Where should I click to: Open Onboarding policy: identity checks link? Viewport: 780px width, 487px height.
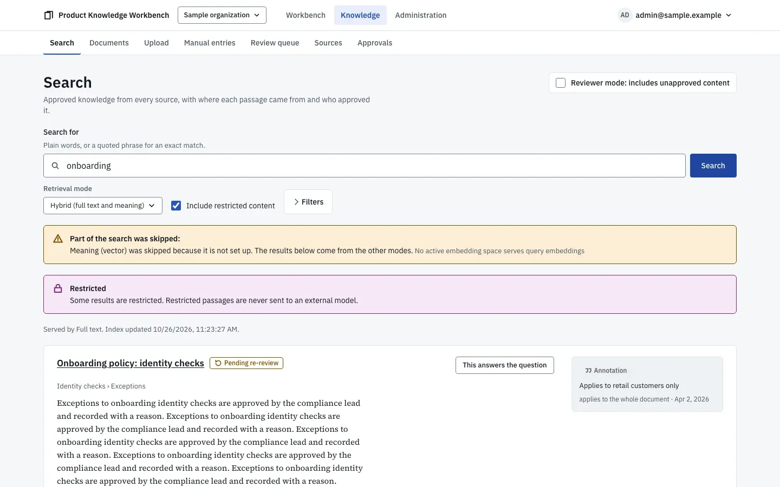(131, 363)
